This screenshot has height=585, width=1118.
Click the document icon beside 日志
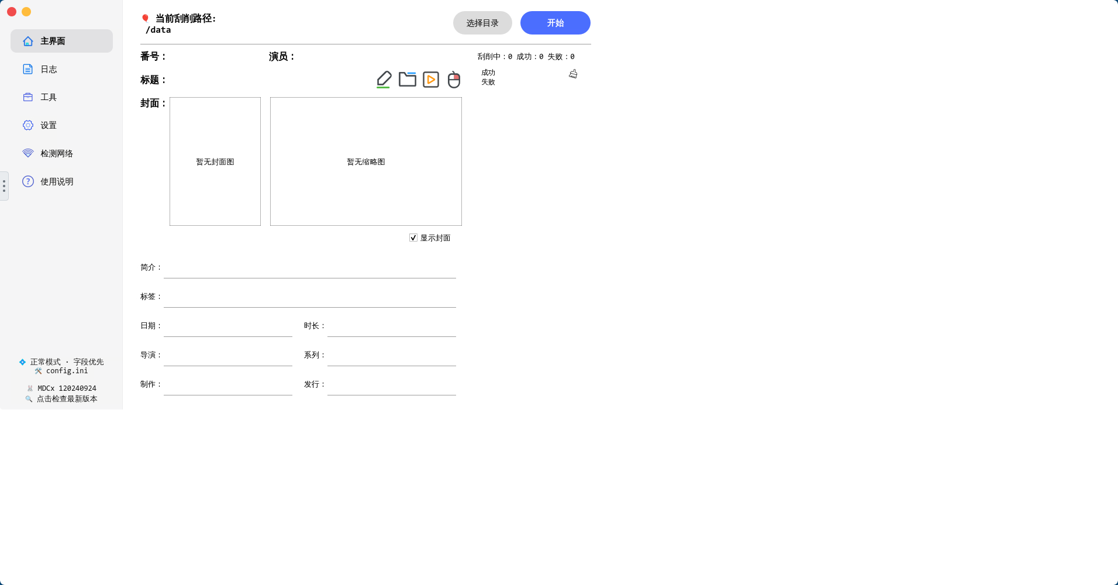click(x=28, y=69)
